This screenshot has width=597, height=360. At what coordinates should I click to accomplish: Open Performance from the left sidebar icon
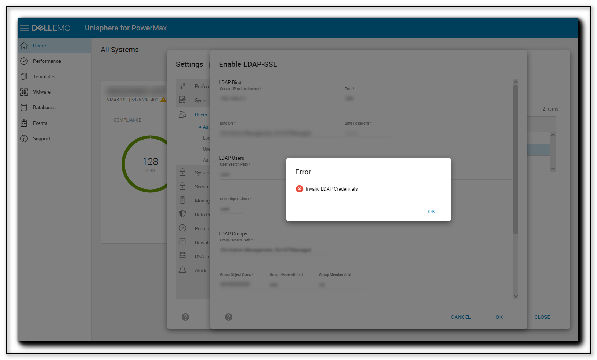click(x=24, y=61)
